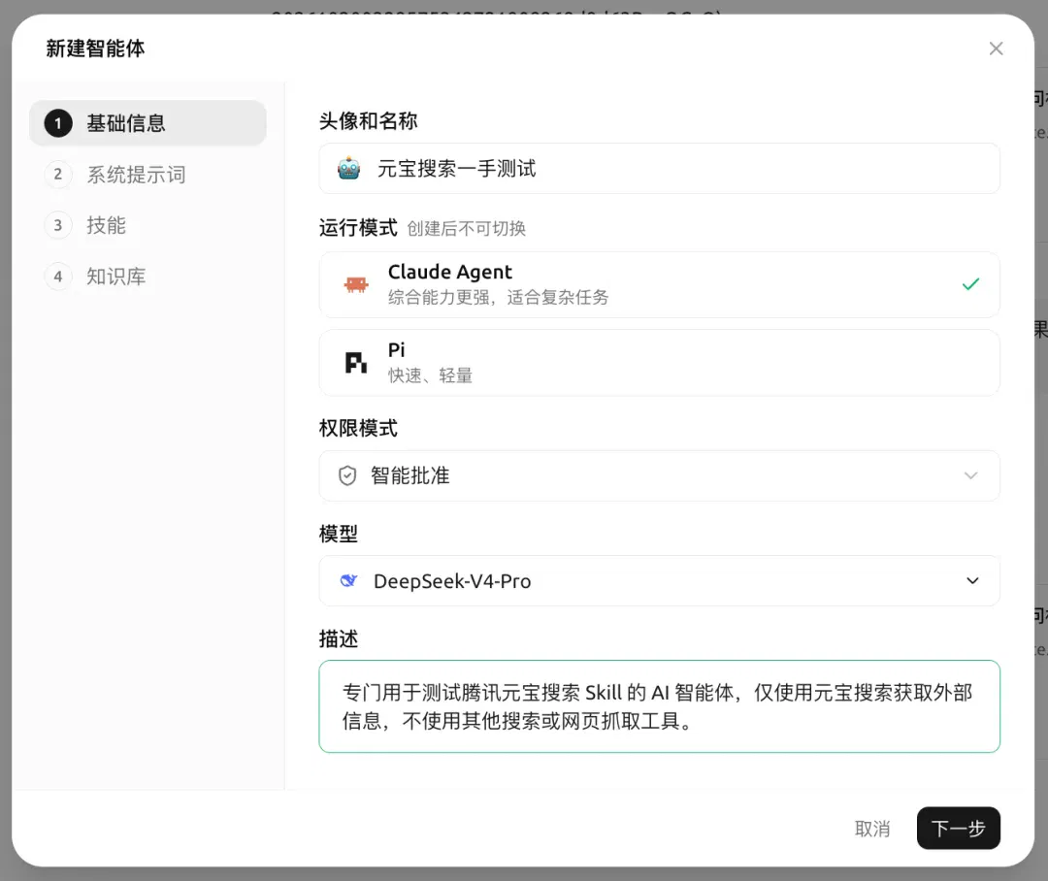The height and width of the screenshot is (881, 1048).
Task: Click the 快速、轻量 subtitle
Action: coord(430,375)
